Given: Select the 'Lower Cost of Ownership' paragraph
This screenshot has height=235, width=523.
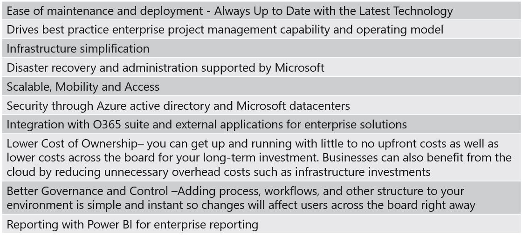Looking at the screenshot, I should [261, 158].
